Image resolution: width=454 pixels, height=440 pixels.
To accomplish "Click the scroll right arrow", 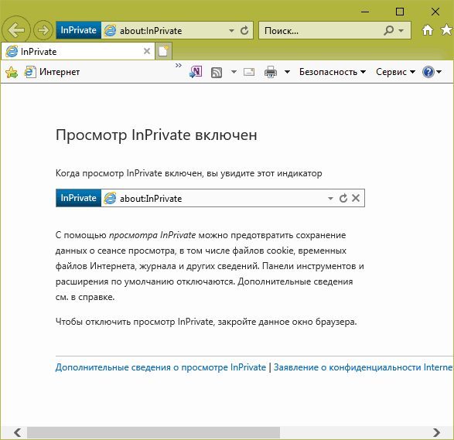I will [436, 432].
